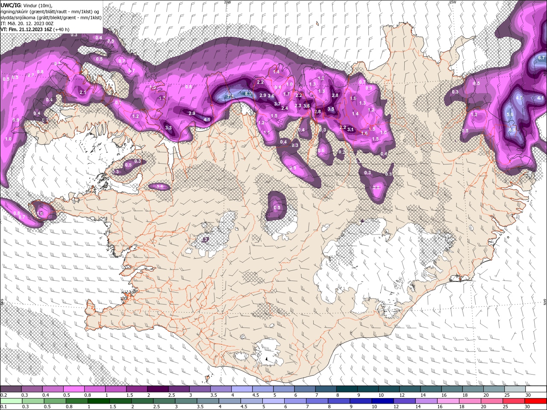
Task: Click the 3.3 precipitation value on the map
Action: (168, 128)
